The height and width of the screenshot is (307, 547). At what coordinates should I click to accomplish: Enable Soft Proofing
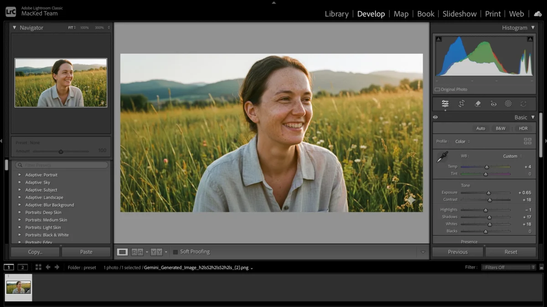click(x=175, y=251)
